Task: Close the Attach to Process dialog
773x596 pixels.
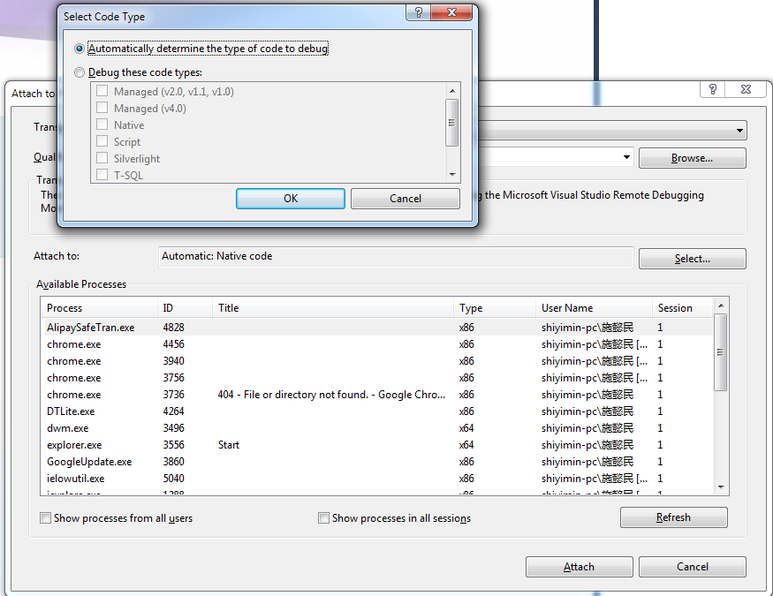Action: (x=746, y=89)
